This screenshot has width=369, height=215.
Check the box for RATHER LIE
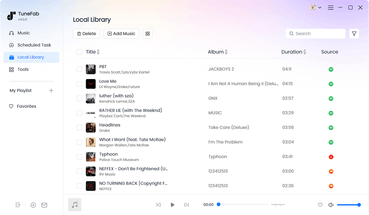(79, 113)
